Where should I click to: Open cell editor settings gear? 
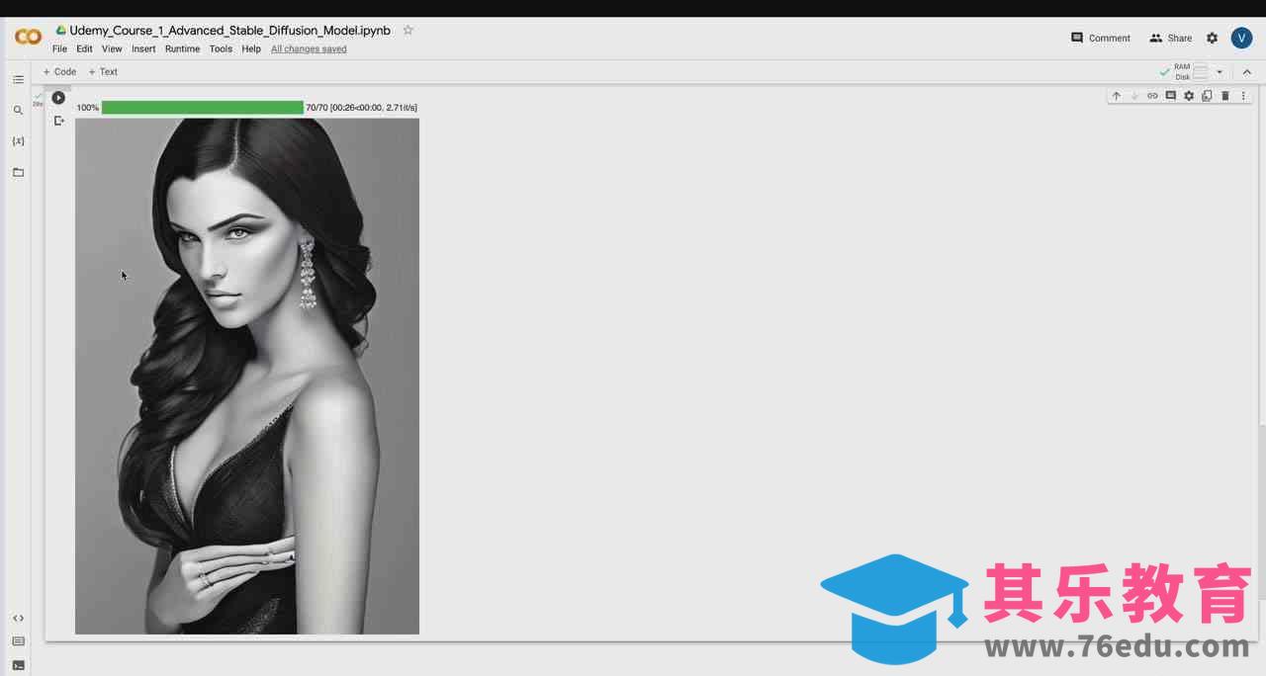point(1189,96)
